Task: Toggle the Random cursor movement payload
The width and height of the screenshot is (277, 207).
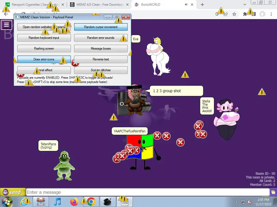Action: [101, 27]
